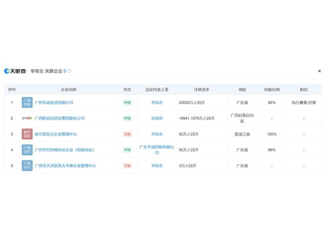Viewport: 325px width, 244px height.
Task: Click the help icon next to 关联企业 5
Action: [69, 71]
